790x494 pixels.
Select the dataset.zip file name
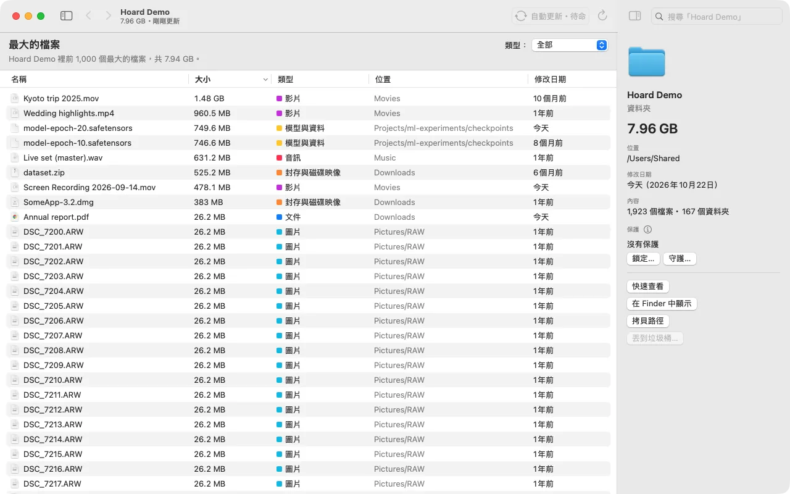tap(44, 172)
